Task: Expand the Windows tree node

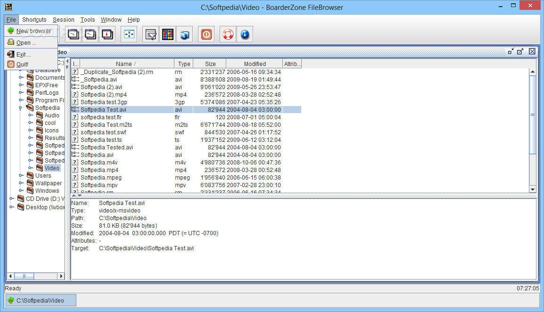Action: [x=21, y=190]
